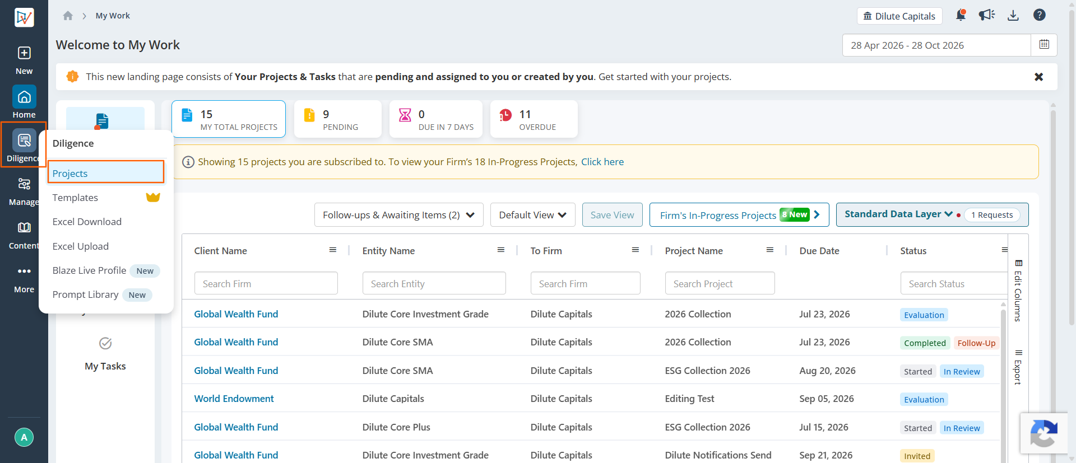Select the Overdue projects card
This screenshot has height=463, width=1076.
534,119
